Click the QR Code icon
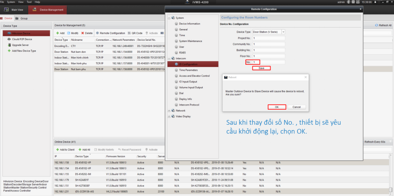The width and height of the screenshot is (394, 196). point(129,33)
